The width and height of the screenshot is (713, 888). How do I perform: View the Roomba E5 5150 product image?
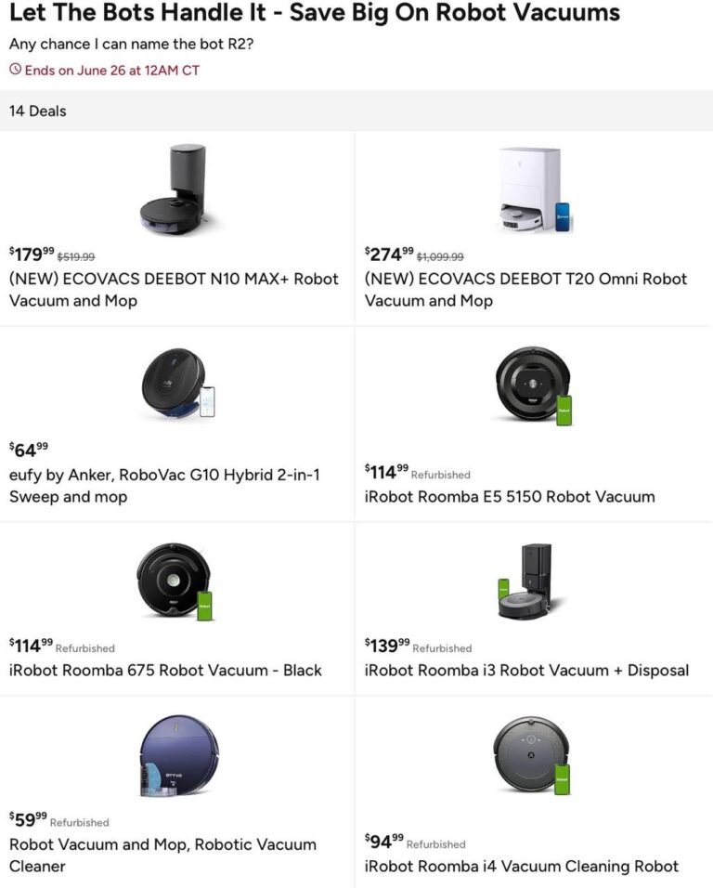(x=533, y=385)
